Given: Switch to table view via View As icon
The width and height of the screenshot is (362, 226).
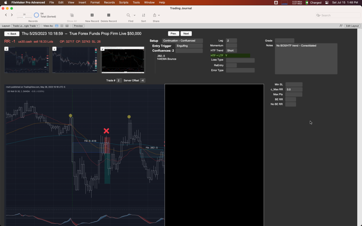Looking at the screenshot, I should tap(67, 26).
